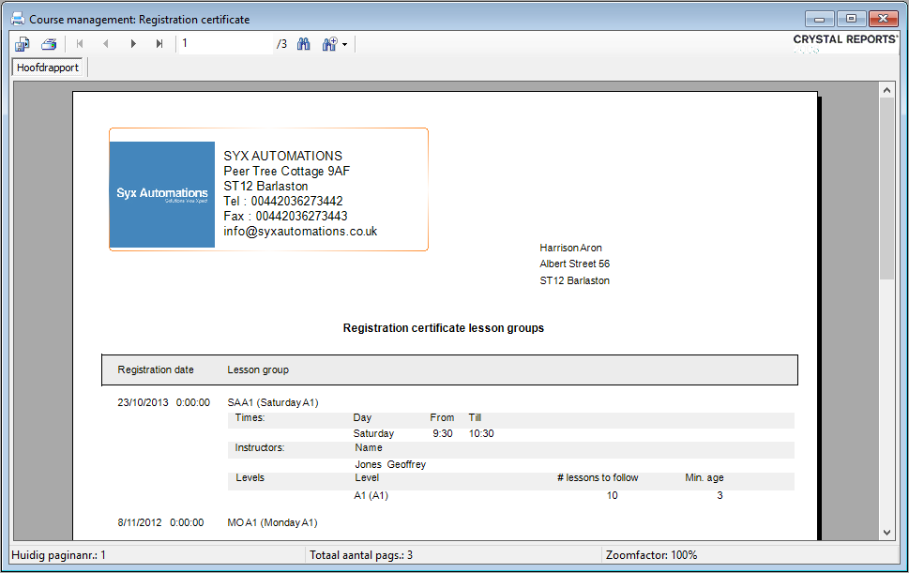The image size is (909, 573).
Task: Advance to the next page arrow
Action: coord(133,44)
